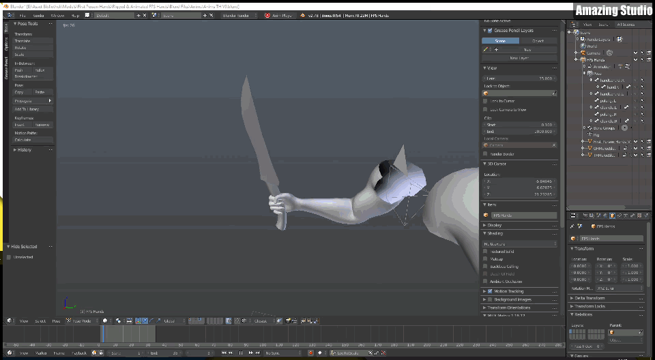This screenshot has width=655, height=360.
Task: Enable Render Border checkbox
Action: [485, 153]
